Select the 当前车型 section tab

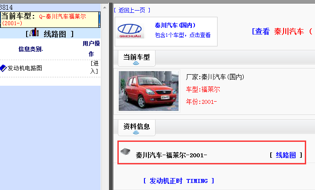click(x=136, y=58)
